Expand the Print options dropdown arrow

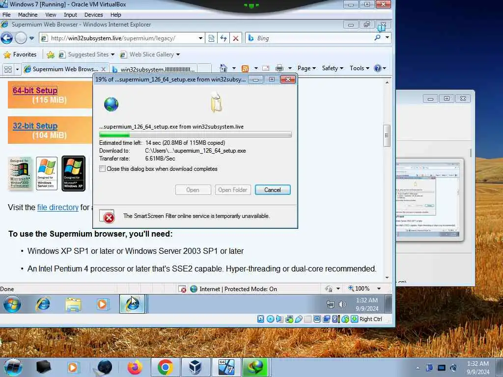[290, 68]
